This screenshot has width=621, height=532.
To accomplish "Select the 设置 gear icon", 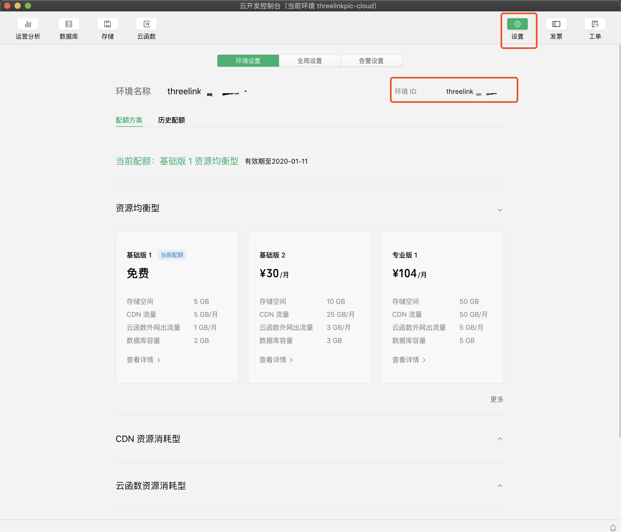I will 517,24.
